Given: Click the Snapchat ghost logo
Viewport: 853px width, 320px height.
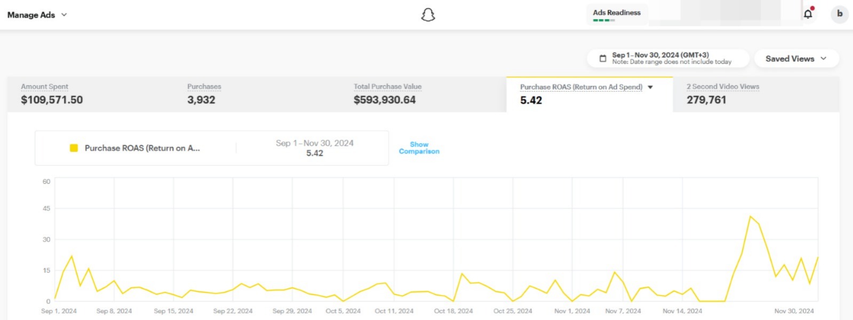Looking at the screenshot, I should pos(428,15).
